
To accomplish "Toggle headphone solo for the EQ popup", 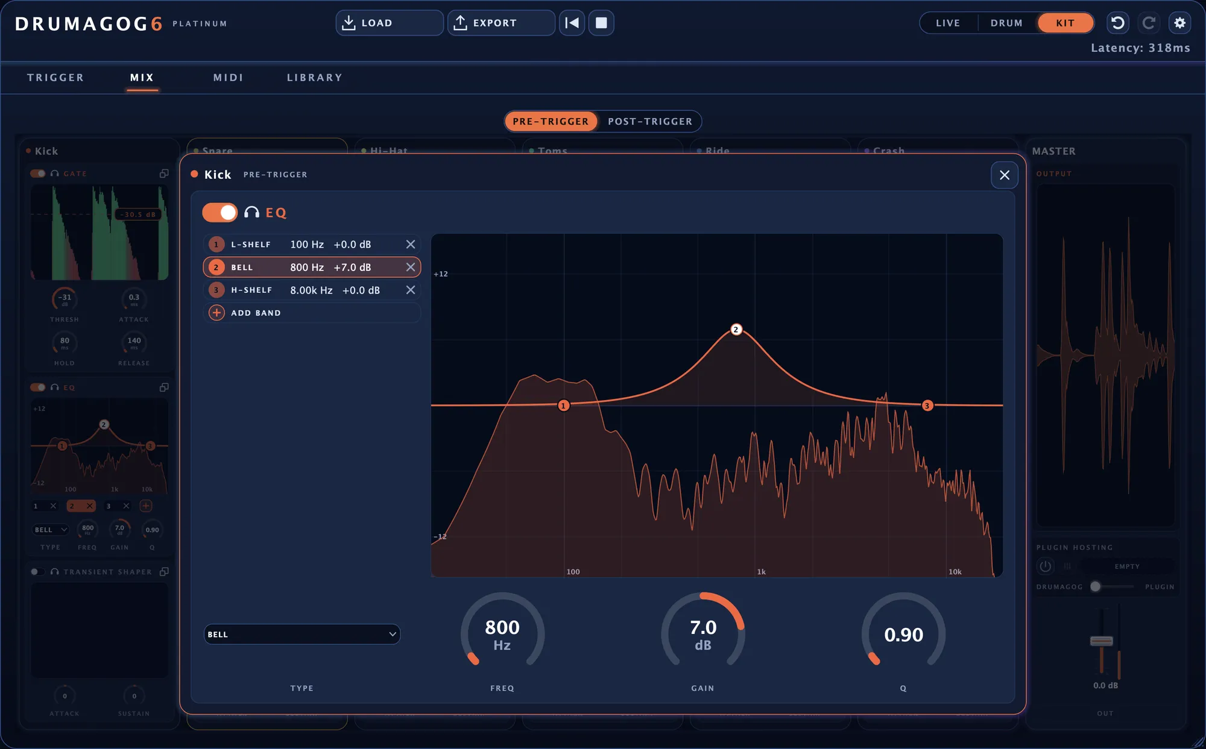I will (x=251, y=212).
